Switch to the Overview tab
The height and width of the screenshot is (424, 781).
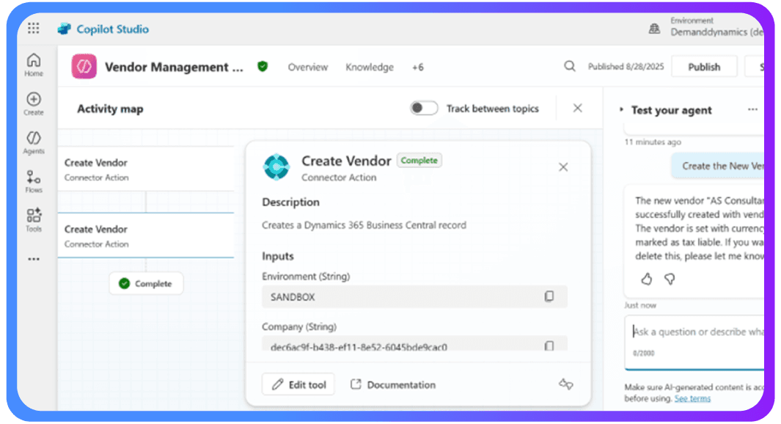pyautogui.click(x=308, y=67)
